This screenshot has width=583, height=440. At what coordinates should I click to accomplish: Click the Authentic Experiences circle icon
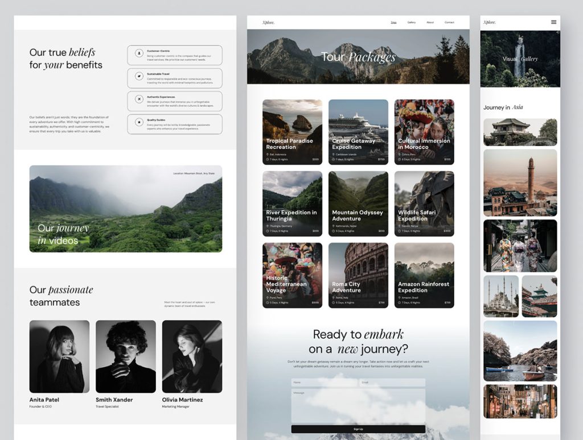click(x=139, y=99)
